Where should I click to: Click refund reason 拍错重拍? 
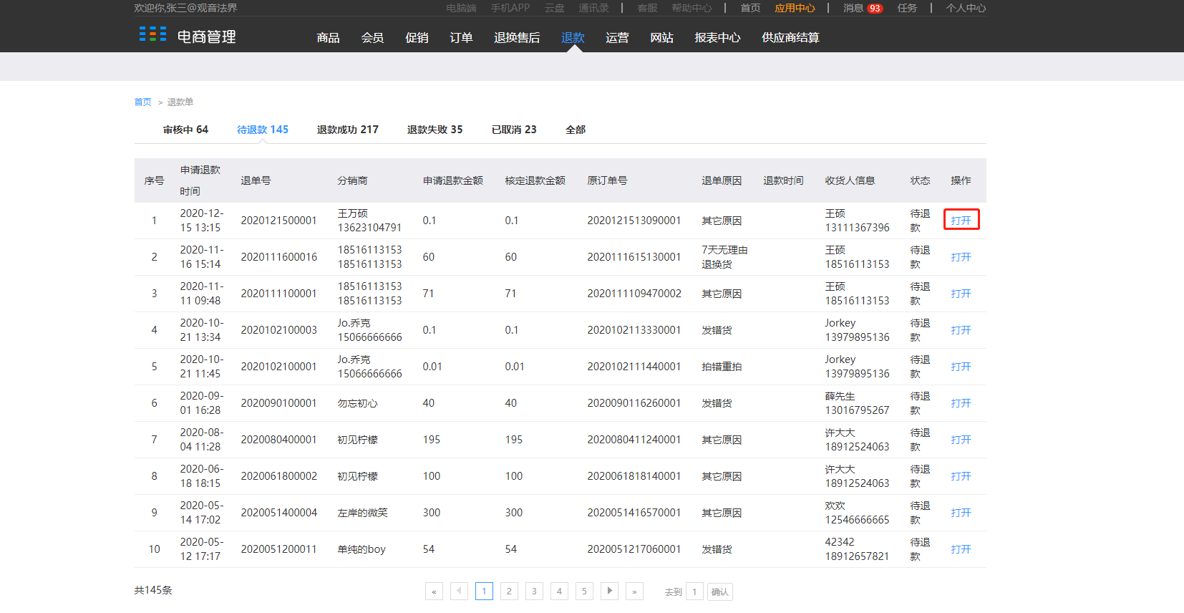[722, 367]
